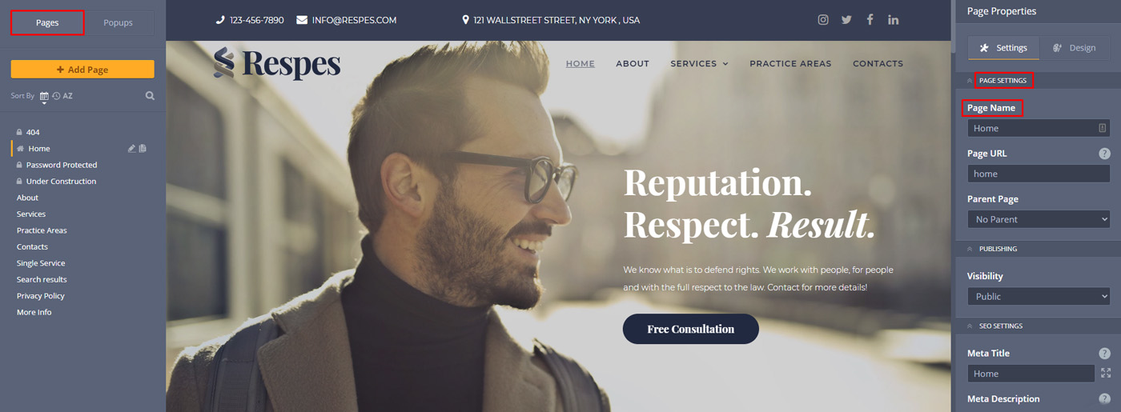
Task: Show help for Page URL field
Action: (1104, 154)
